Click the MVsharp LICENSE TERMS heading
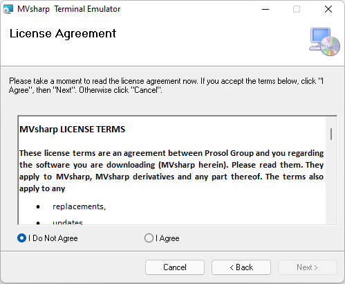 pos(72,130)
